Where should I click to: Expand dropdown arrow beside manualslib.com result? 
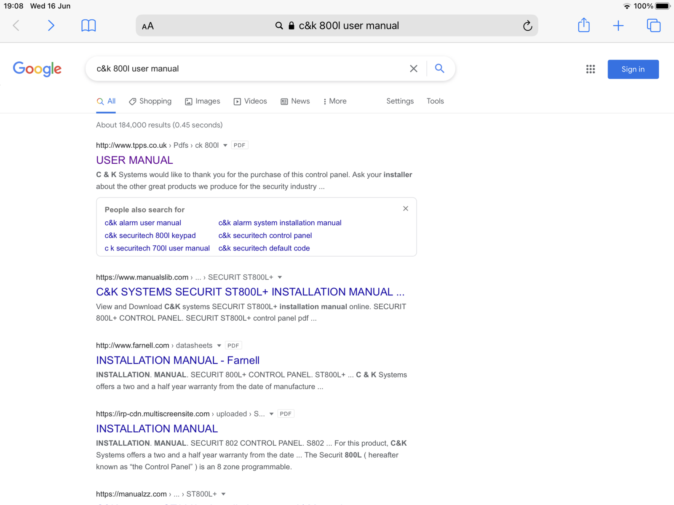pyautogui.click(x=280, y=277)
